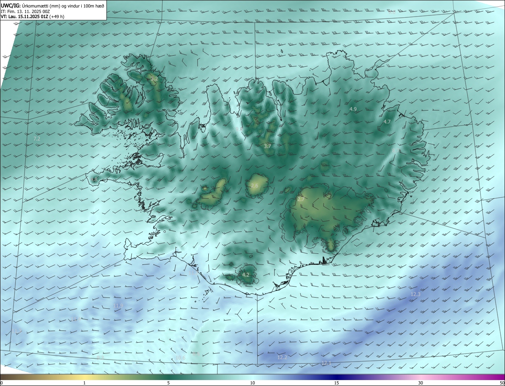
Task: Click the value 11.9 over the southwest ocean
Action: [x=118, y=306]
